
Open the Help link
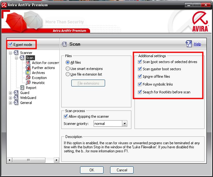click(197, 44)
